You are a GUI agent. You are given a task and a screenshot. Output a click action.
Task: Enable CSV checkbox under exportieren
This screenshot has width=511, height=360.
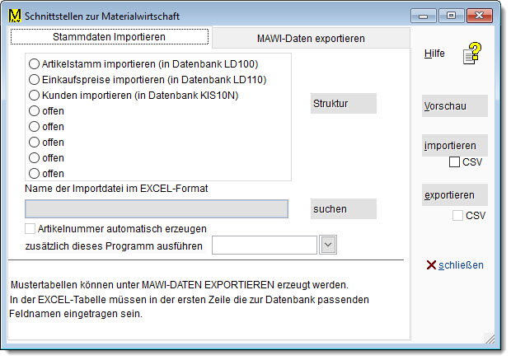[457, 216]
